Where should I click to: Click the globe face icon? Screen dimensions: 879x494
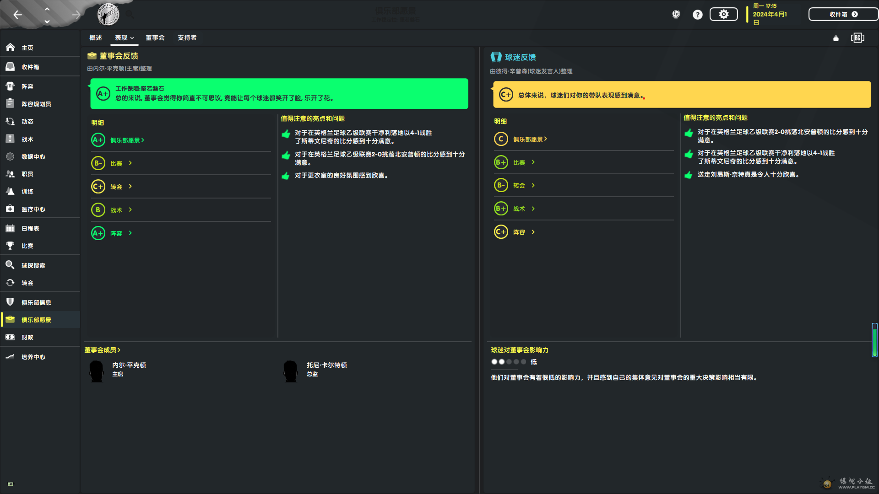click(676, 15)
